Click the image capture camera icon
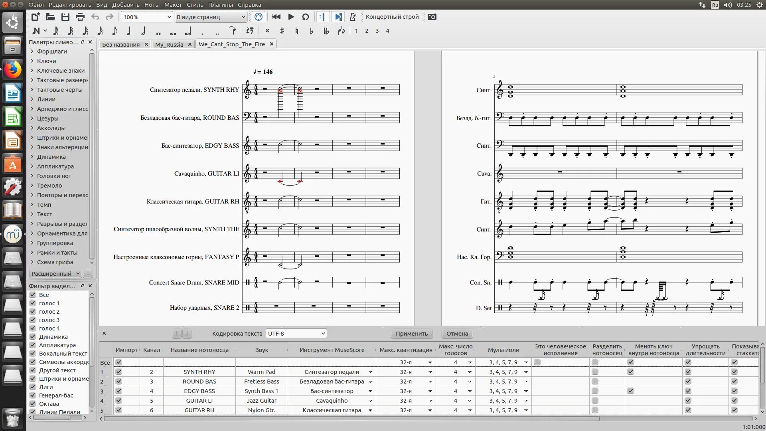This screenshot has width=766, height=431. pyautogui.click(x=432, y=17)
